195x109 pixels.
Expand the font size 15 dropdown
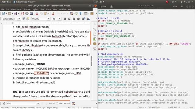[x=60, y=19]
